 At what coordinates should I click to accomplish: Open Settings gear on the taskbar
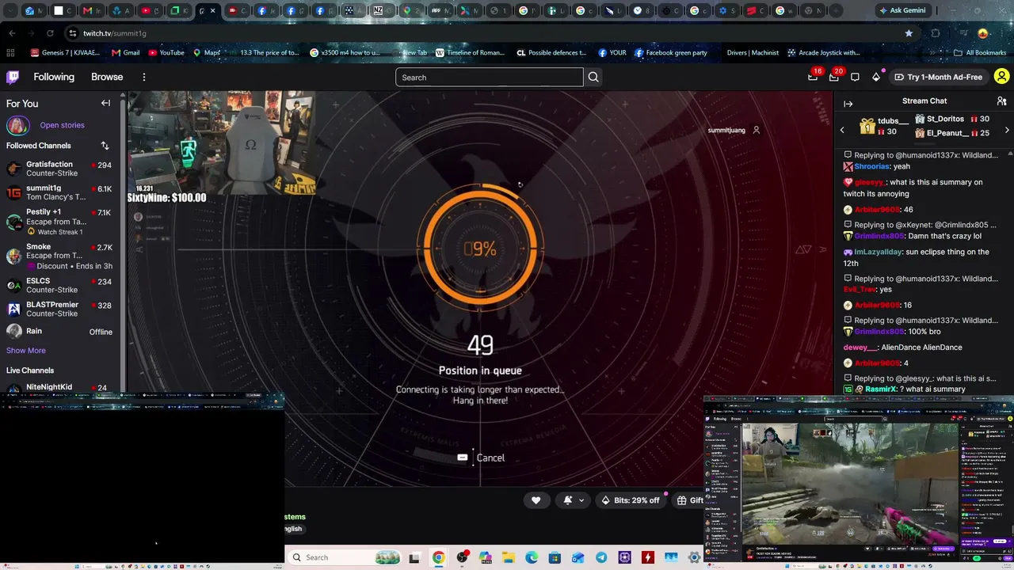click(695, 557)
